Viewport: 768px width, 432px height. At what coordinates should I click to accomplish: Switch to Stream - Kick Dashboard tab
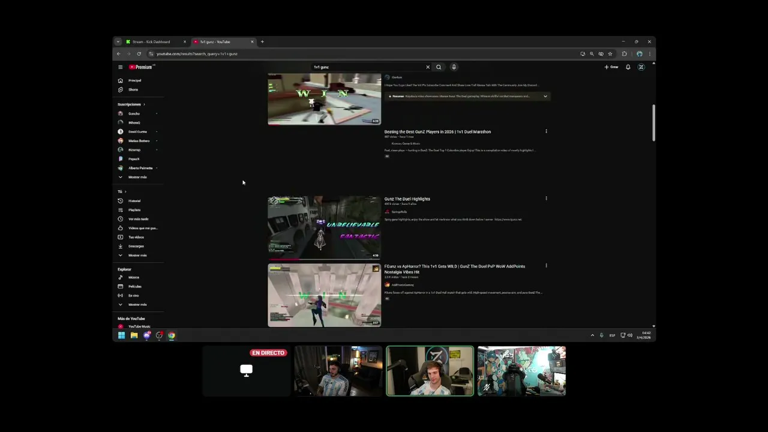coord(155,42)
